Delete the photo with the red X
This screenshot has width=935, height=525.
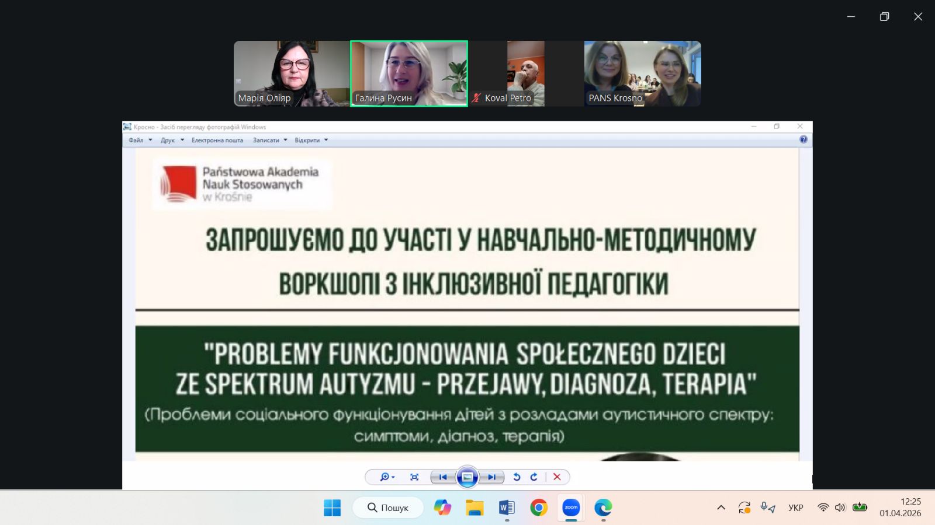(x=557, y=477)
